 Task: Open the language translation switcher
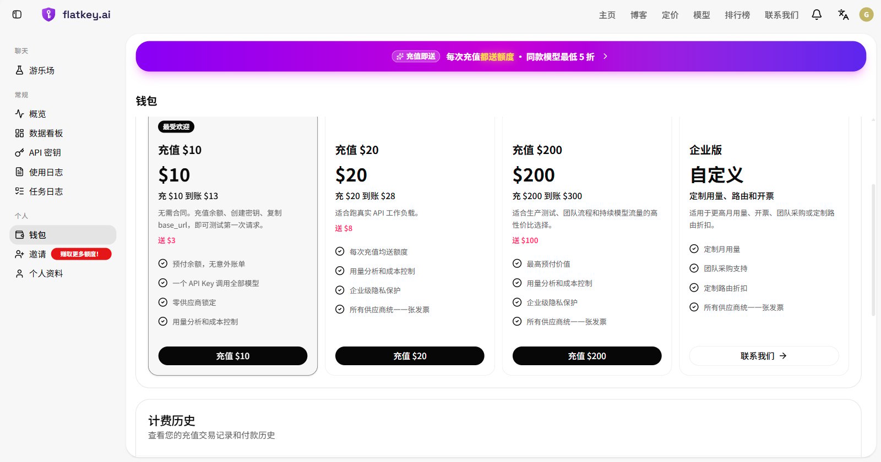coord(843,15)
